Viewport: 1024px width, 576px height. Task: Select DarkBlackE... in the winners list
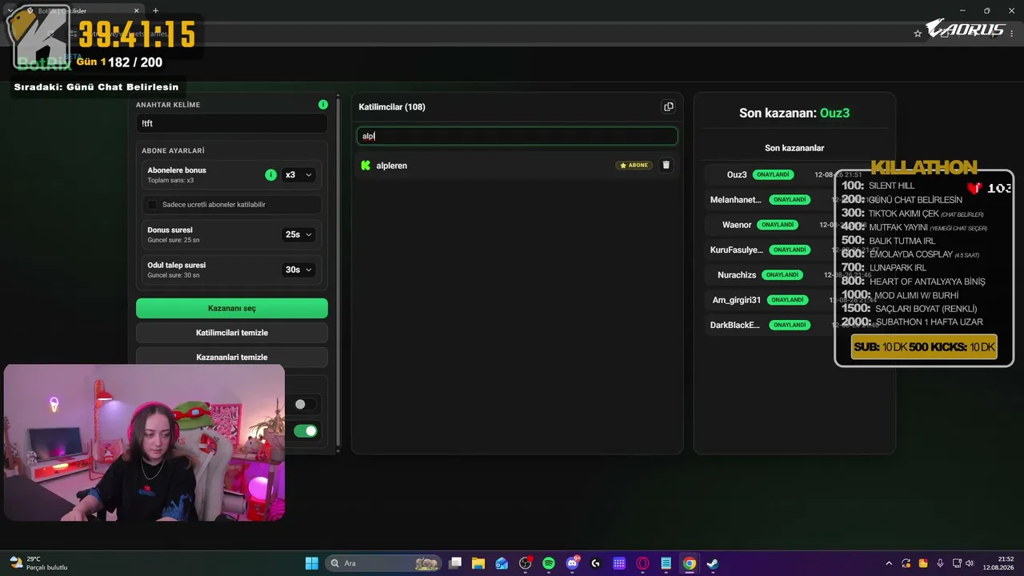(x=735, y=325)
